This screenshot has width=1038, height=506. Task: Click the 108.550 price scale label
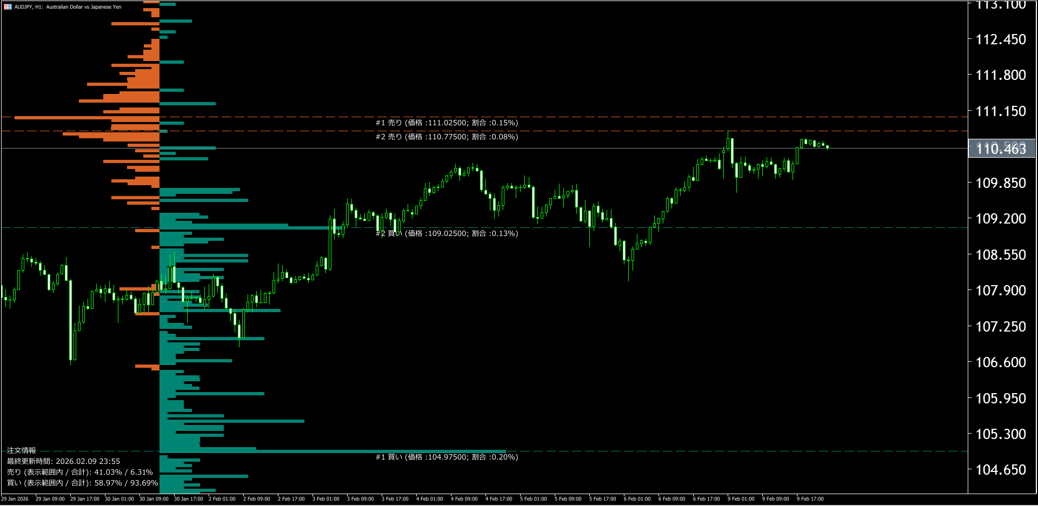1001,255
